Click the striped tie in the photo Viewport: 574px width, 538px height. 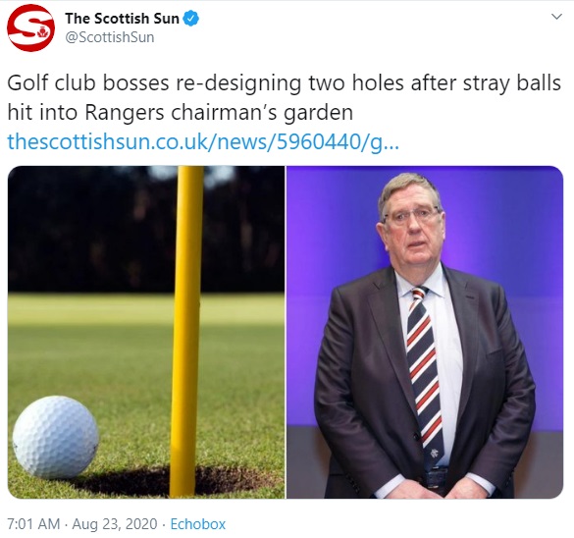coord(426,374)
